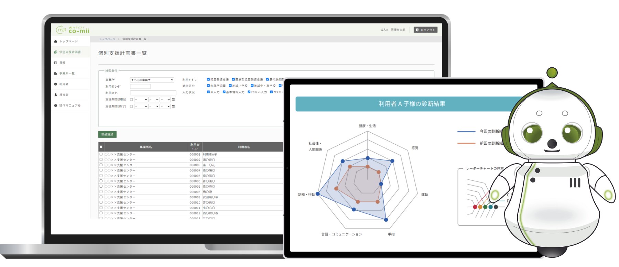Tick the checkbox for row 000001
This screenshot has width=619, height=267.
pyautogui.click(x=101, y=154)
